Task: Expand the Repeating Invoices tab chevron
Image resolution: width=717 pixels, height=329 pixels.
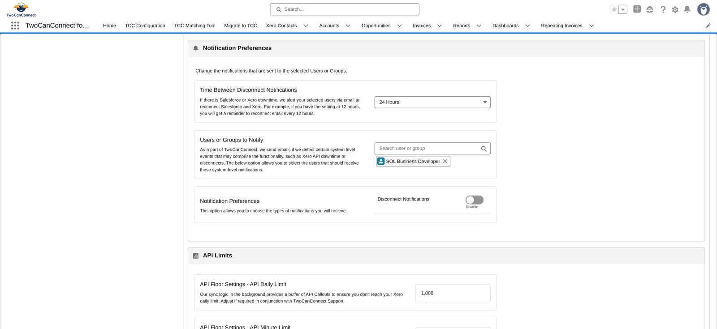Action: [x=592, y=26]
